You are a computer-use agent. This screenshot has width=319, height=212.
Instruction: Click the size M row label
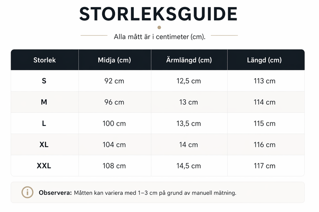(44, 102)
